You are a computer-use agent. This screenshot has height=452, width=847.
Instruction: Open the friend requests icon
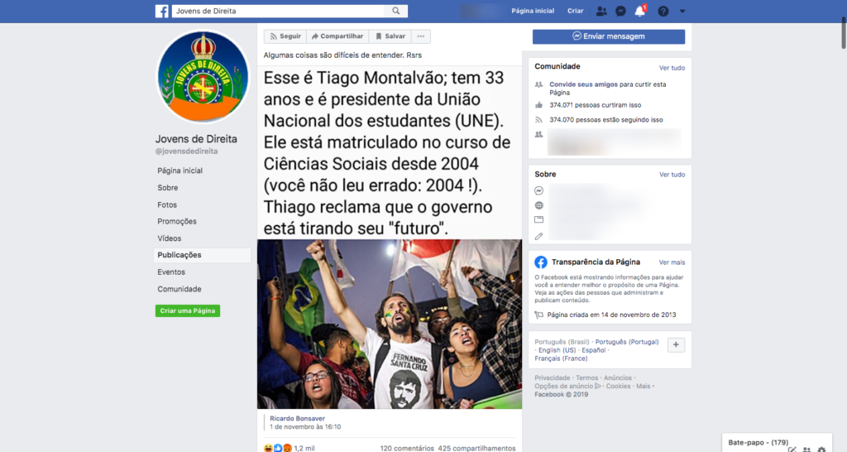(x=601, y=11)
